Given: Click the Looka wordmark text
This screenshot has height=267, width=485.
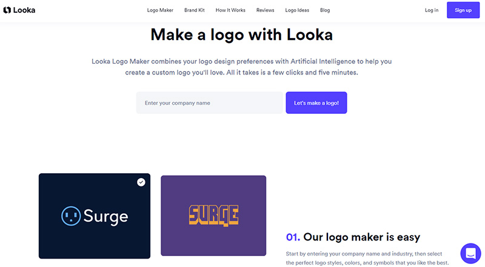Looking at the screenshot, I should click(24, 10).
